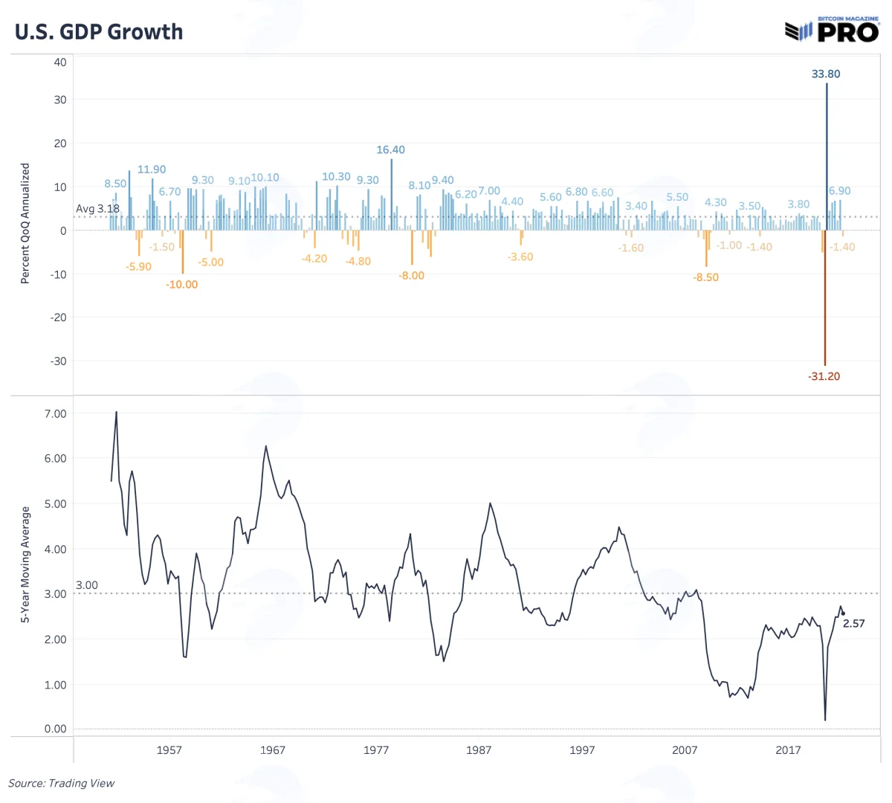The height and width of the screenshot is (803, 892).
Task: Click the 5-Year Moving Average axis title
Action: [x=25, y=564]
